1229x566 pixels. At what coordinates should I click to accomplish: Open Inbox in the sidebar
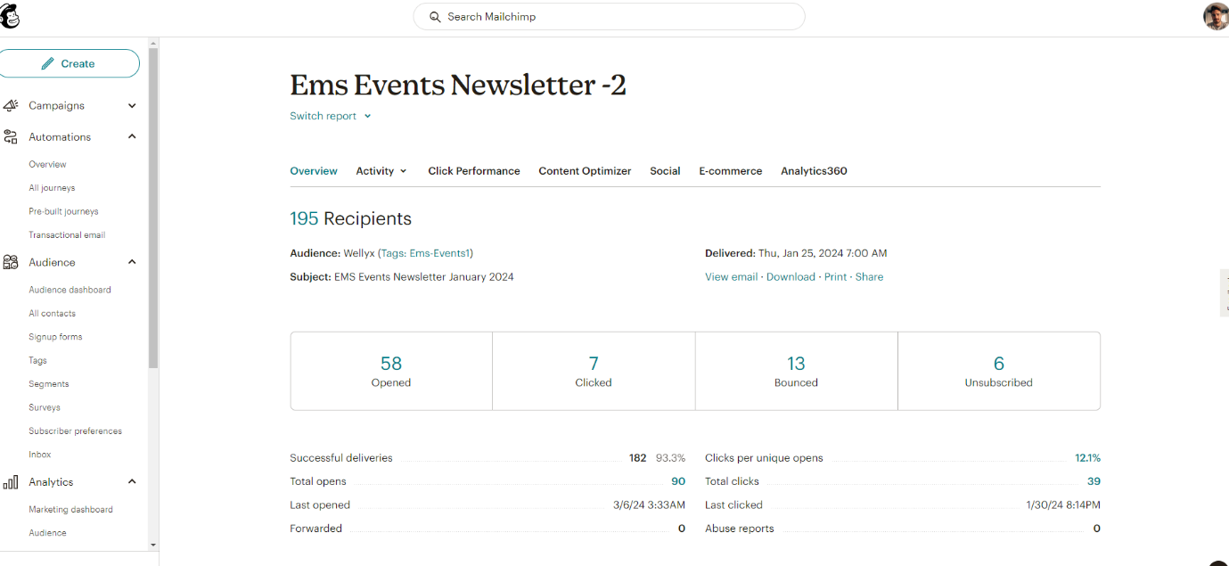[40, 455]
